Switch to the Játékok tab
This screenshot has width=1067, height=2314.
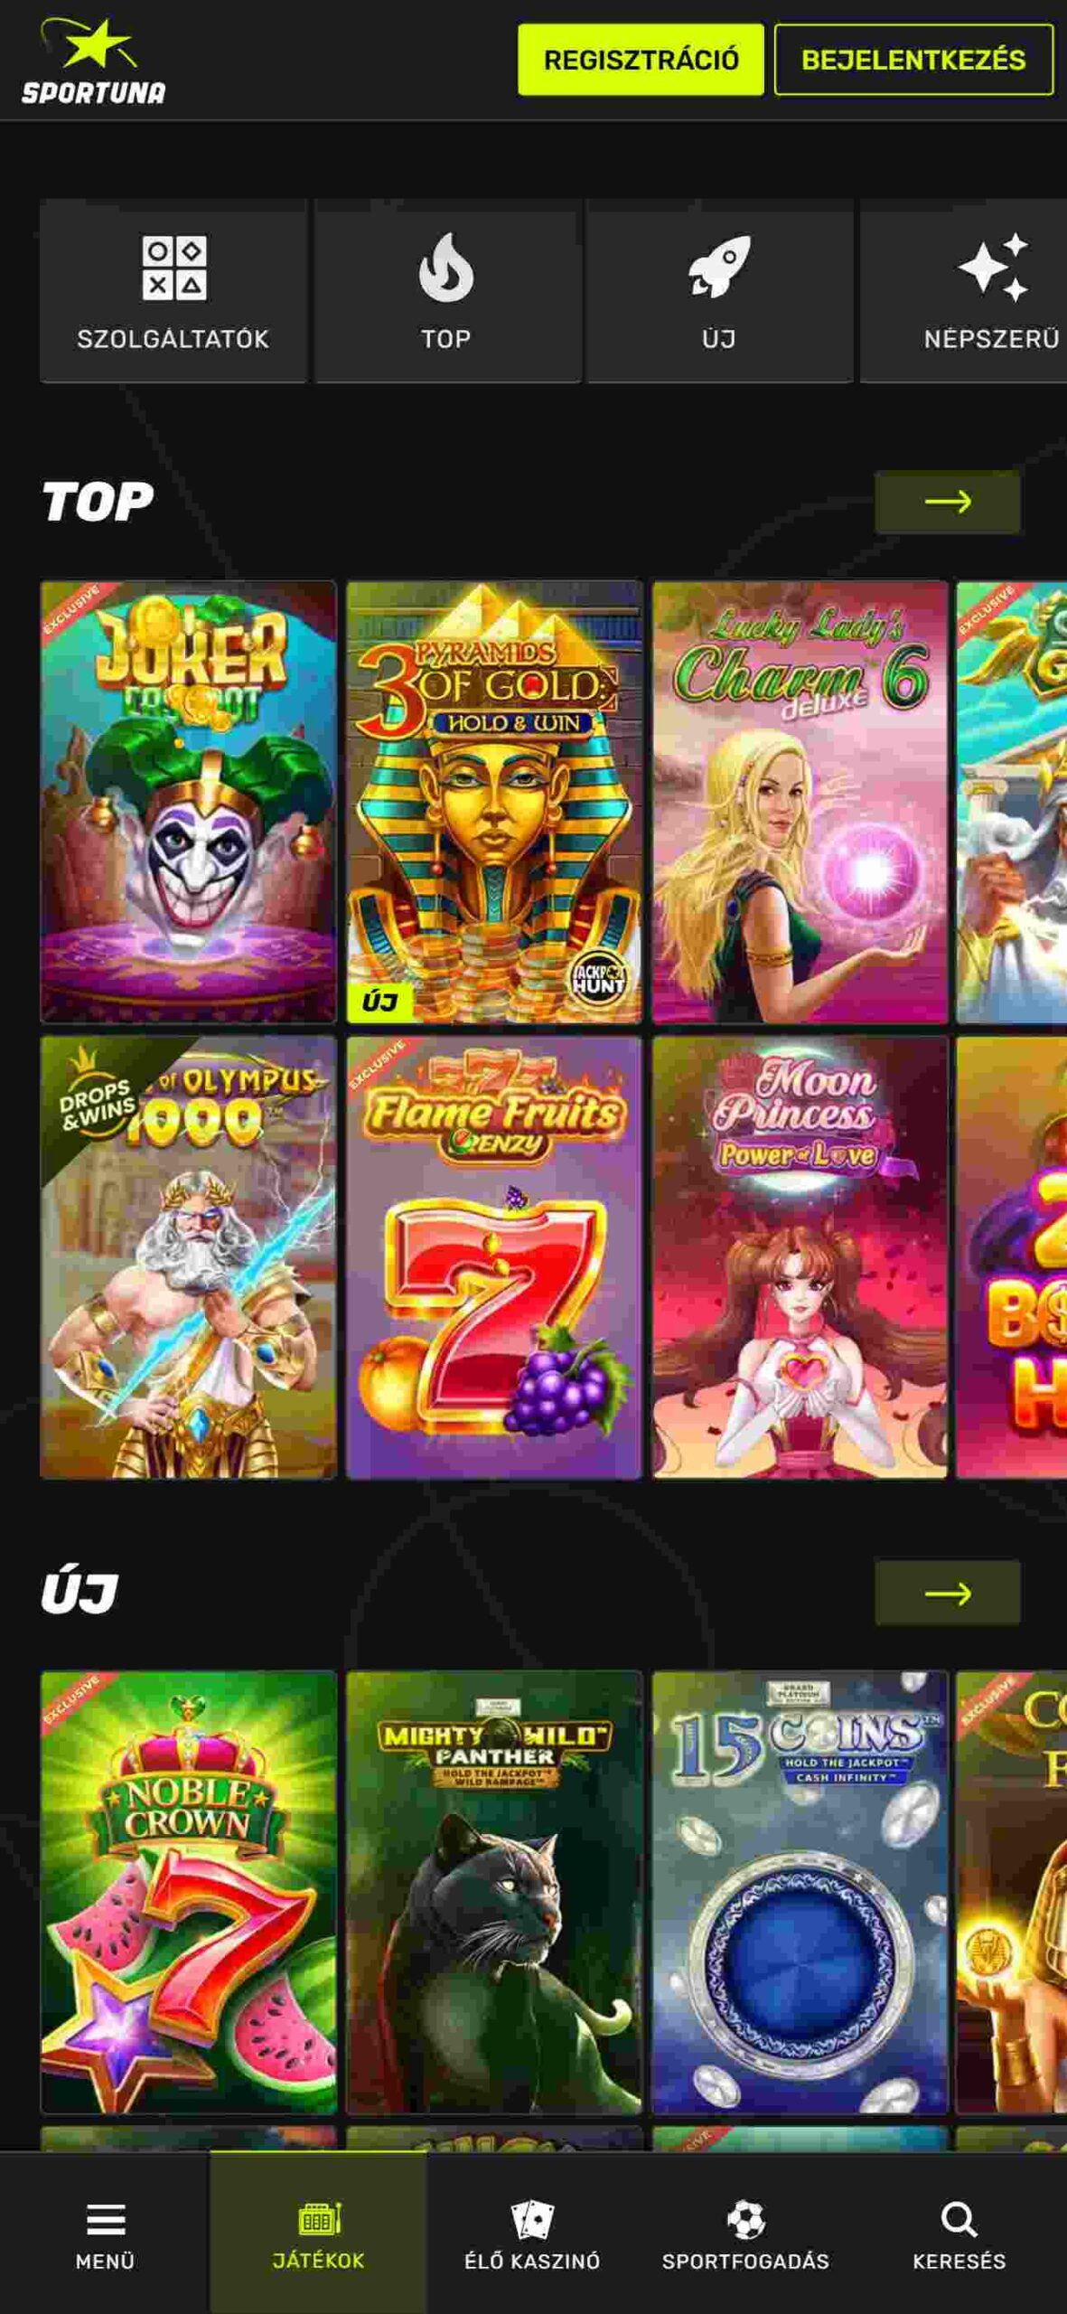click(x=318, y=2233)
